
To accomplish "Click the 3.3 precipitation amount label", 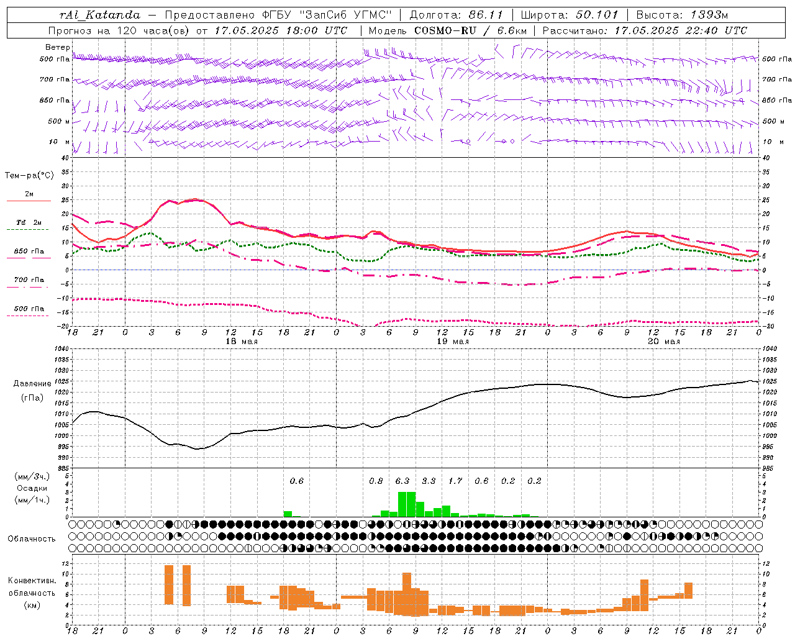I will pyautogui.click(x=429, y=481).
